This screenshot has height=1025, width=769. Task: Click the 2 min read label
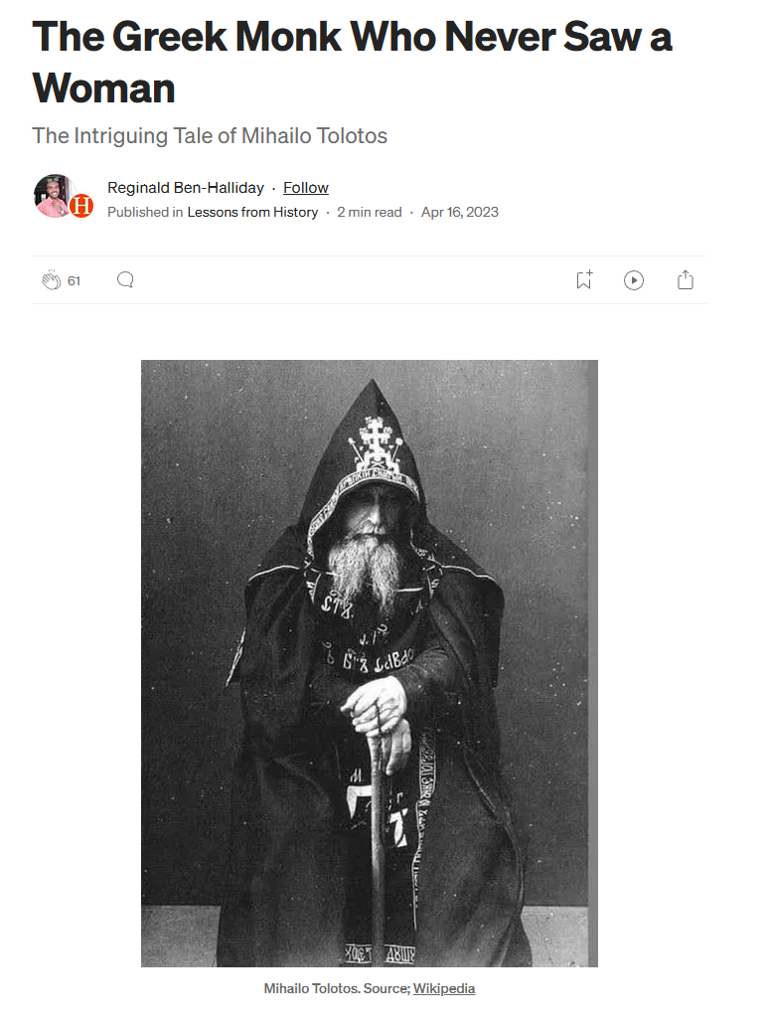(370, 212)
